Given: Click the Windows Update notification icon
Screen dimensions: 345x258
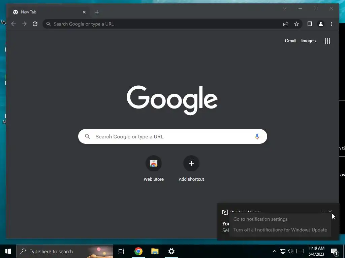Looking at the screenshot, I should (x=225, y=212).
